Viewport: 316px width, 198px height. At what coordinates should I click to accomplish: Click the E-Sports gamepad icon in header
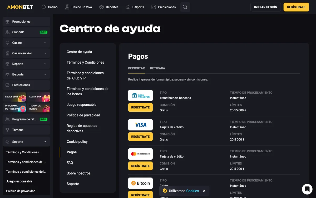pos(128,7)
